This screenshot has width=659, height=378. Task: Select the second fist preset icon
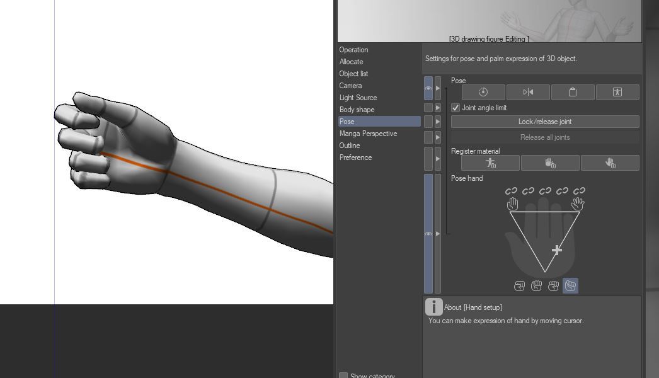(x=536, y=286)
